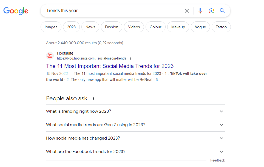Click the blog.hootsuite.com URL breadcrumb

point(91,58)
